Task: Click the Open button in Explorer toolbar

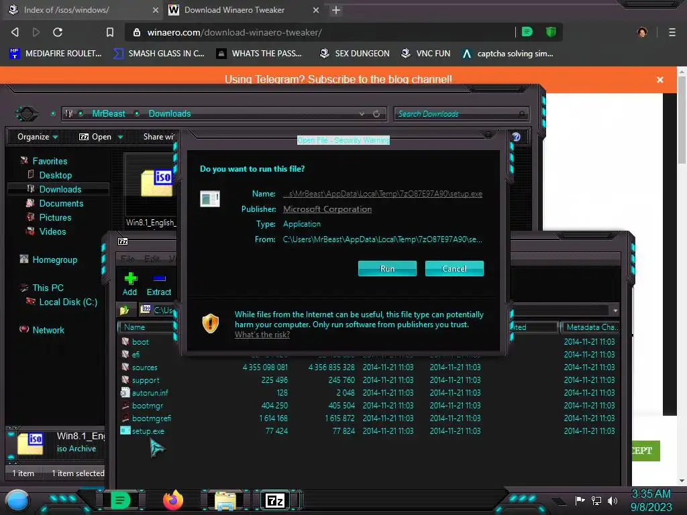Action: point(95,137)
